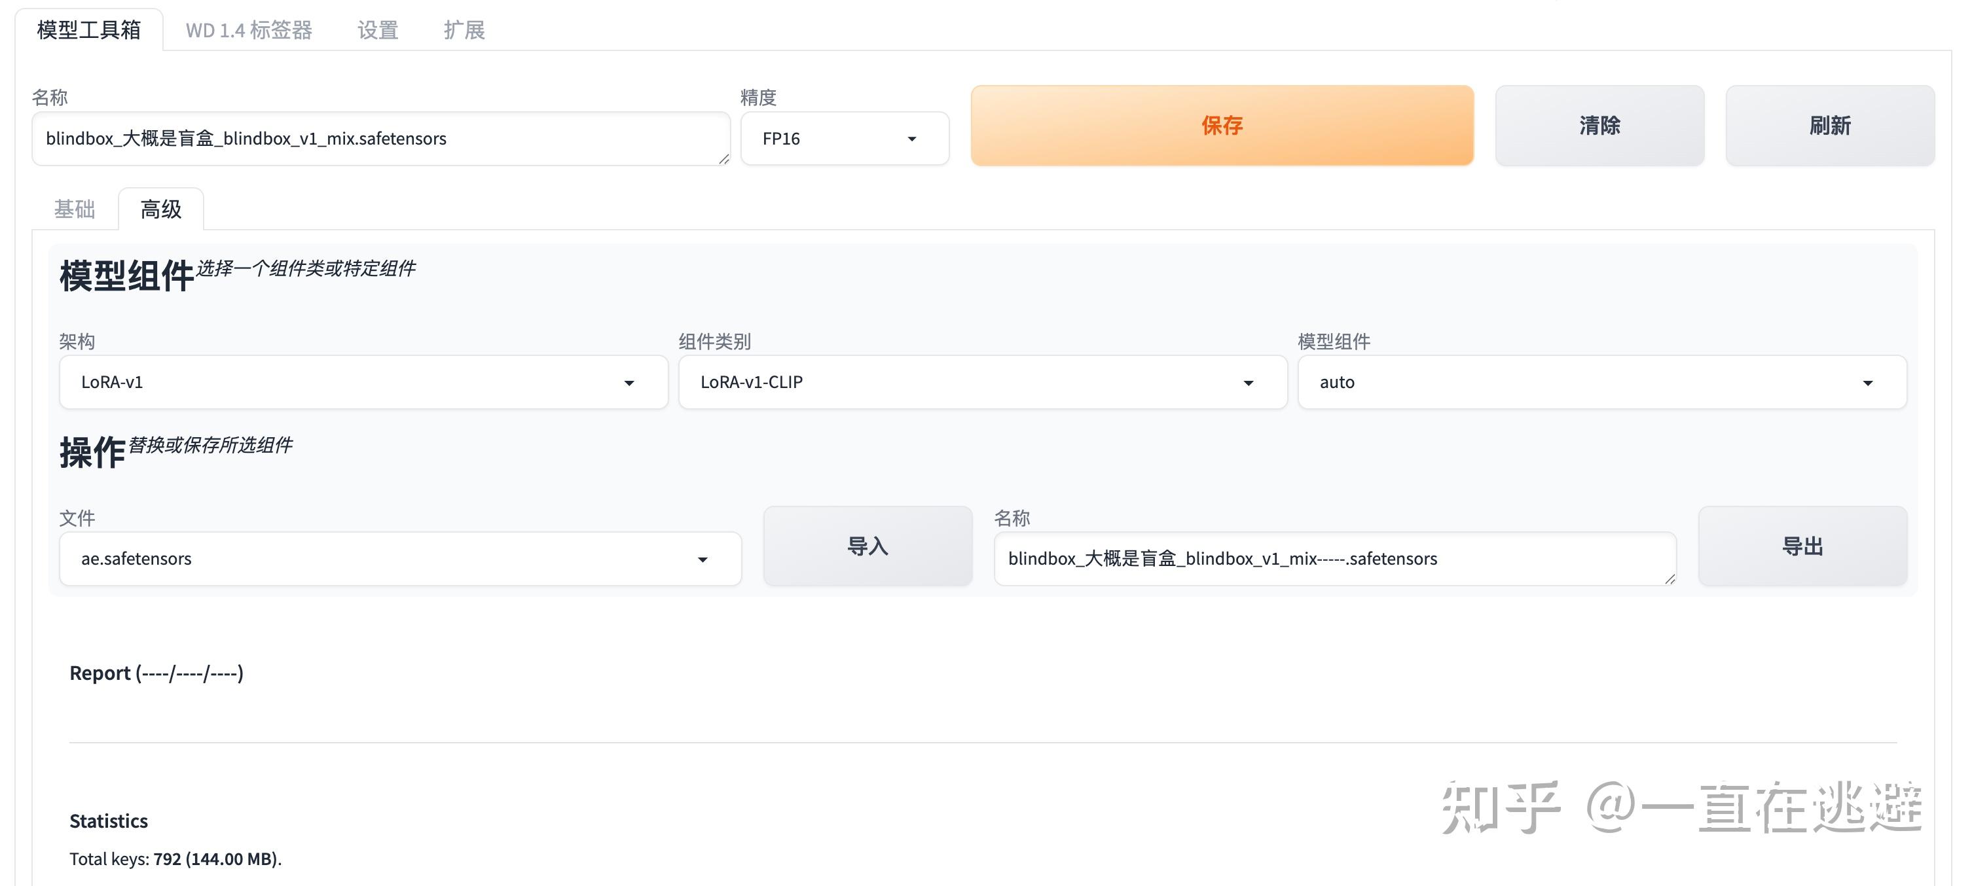Expand the 模型组件 dropdown set to auto
The width and height of the screenshot is (1972, 886).
click(x=1601, y=381)
